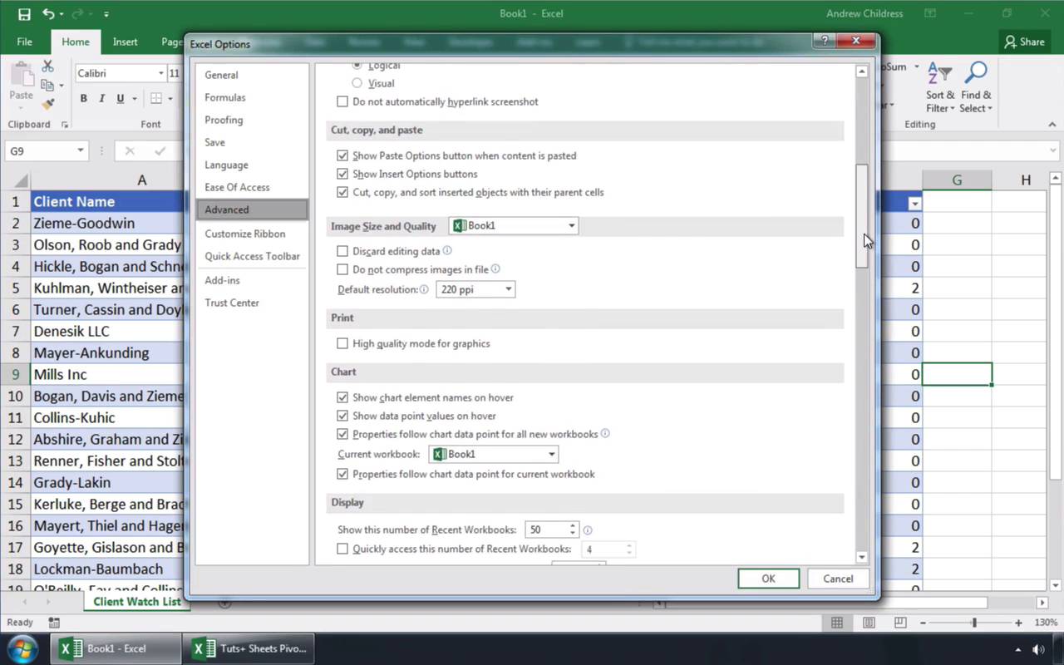Select the Visual radio button
Screen dimensions: 1064x665
357,83
